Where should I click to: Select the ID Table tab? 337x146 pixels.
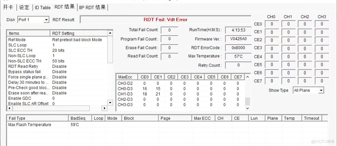43,7
